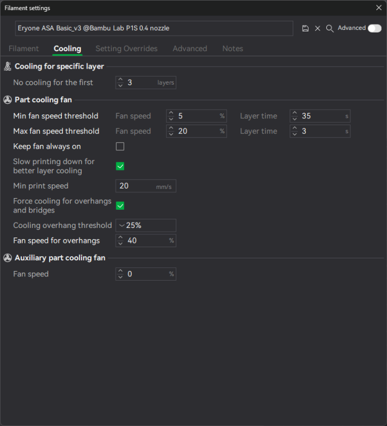Image resolution: width=387 pixels, height=426 pixels.
Task: Click the preset name field Eryone ASA Basic_v3
Action: 154,28
